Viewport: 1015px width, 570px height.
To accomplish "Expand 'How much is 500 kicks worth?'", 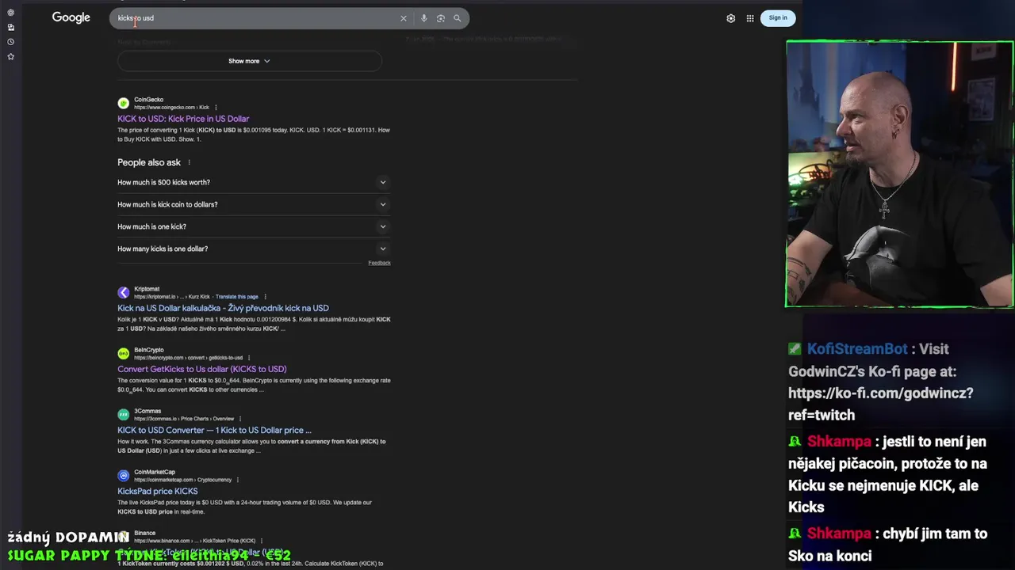I will tap(254, 182).
